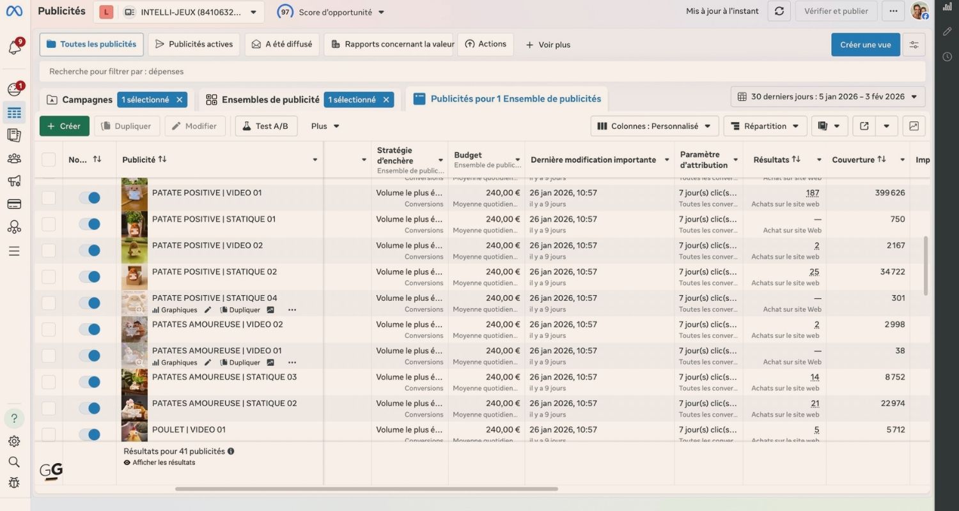The width and height of the screenshot is (959, 511).
Task: Click the Créer une vue button
Action: tap(865, 45)
